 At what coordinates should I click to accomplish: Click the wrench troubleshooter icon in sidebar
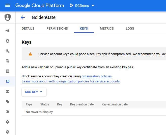[8, 51]
